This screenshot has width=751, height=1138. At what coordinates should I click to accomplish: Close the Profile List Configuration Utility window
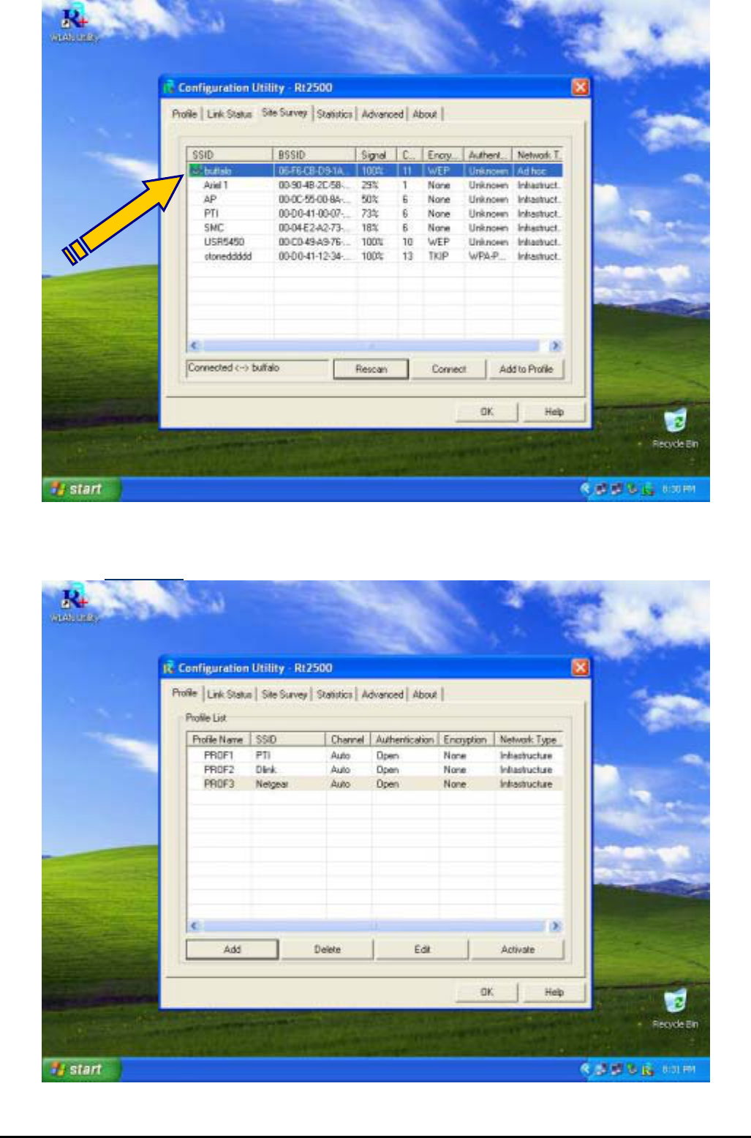[x=580, y=667]
